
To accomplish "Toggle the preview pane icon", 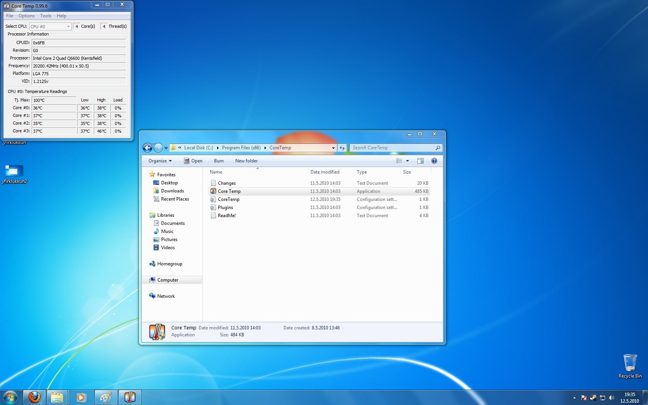I will click(x=420, y=161).
